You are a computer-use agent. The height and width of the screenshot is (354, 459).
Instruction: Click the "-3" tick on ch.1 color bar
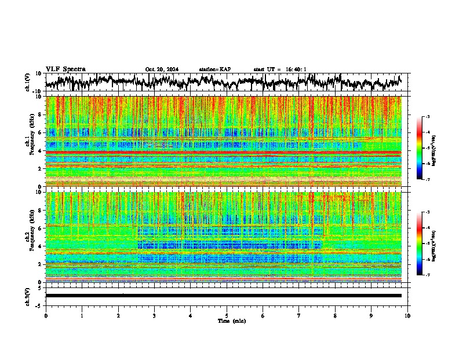coord(428,116)
